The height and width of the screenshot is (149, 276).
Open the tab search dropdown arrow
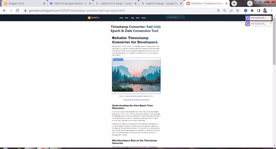[x=250, y=3]
